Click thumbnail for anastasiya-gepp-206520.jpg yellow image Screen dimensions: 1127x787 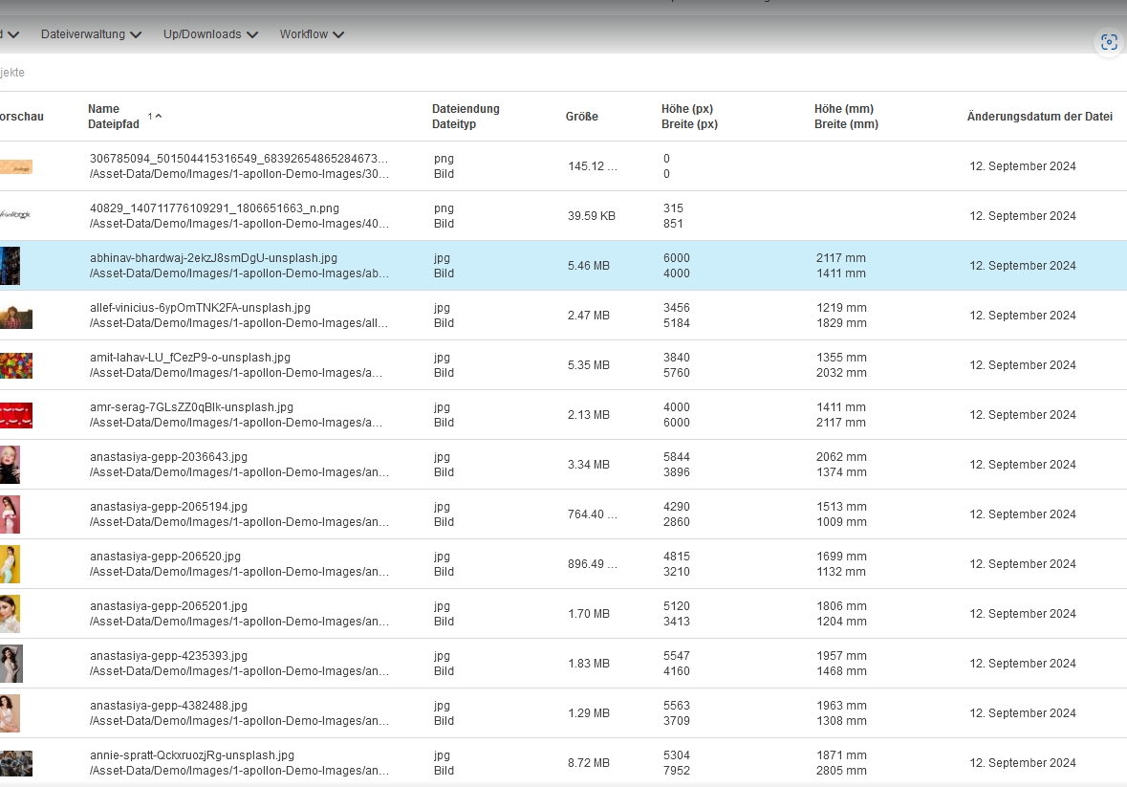11,564
